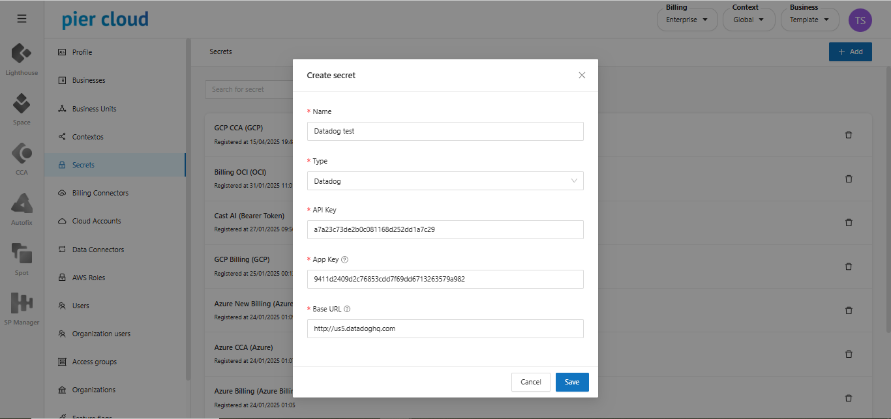Open the Business Template dropdown
891x419 pixels.
[x=809, y=20]
